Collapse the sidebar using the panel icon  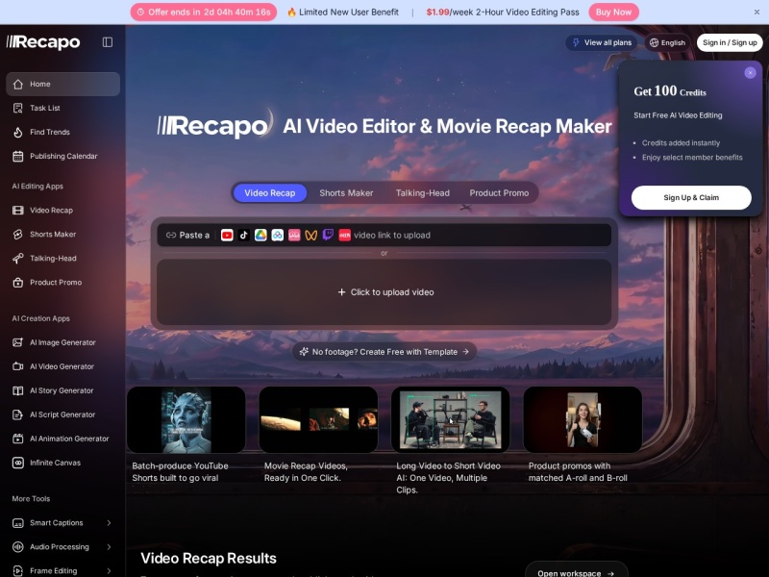[108, 42]
